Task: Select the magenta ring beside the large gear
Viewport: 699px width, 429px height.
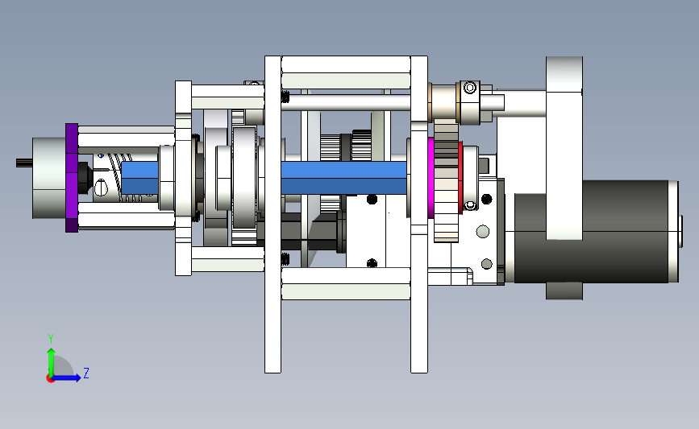Action: coord(431,178)
